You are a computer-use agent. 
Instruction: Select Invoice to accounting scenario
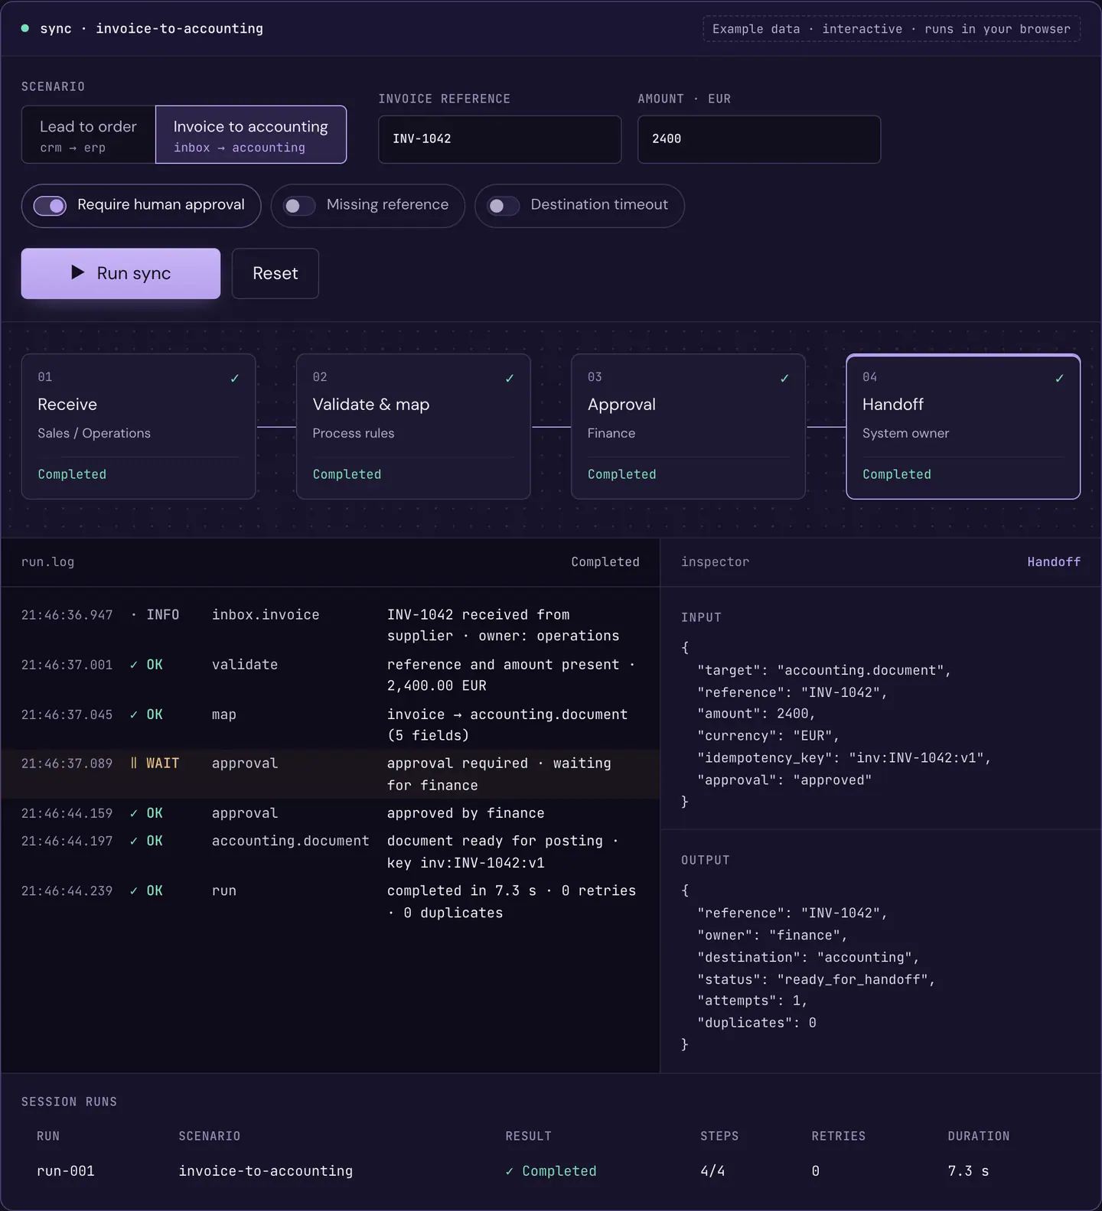251,135
